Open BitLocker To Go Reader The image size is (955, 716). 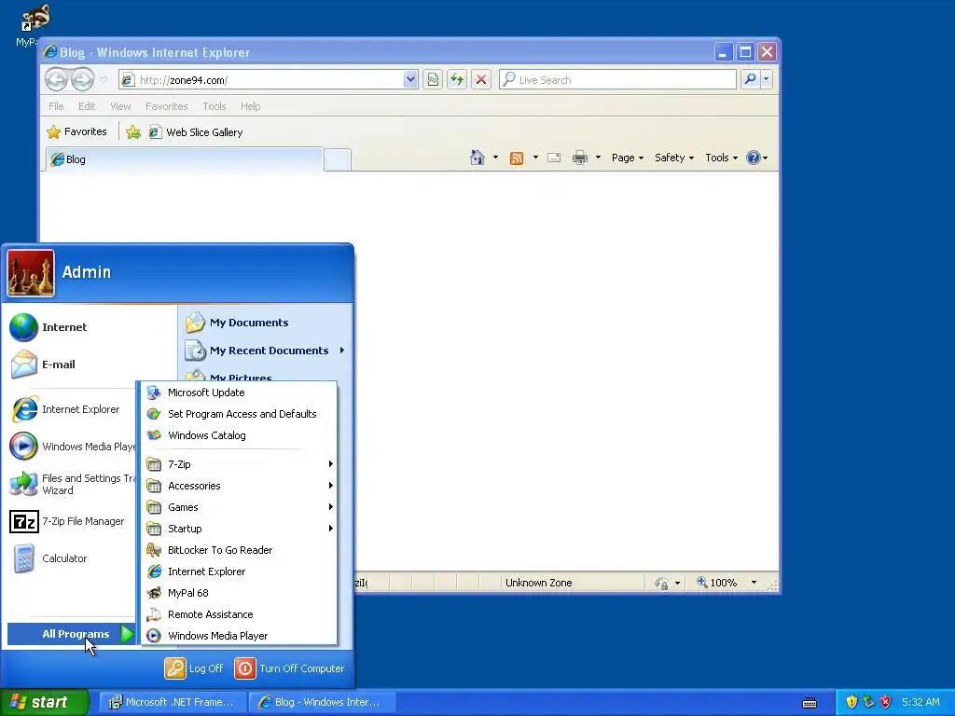(x=239, y=550)
